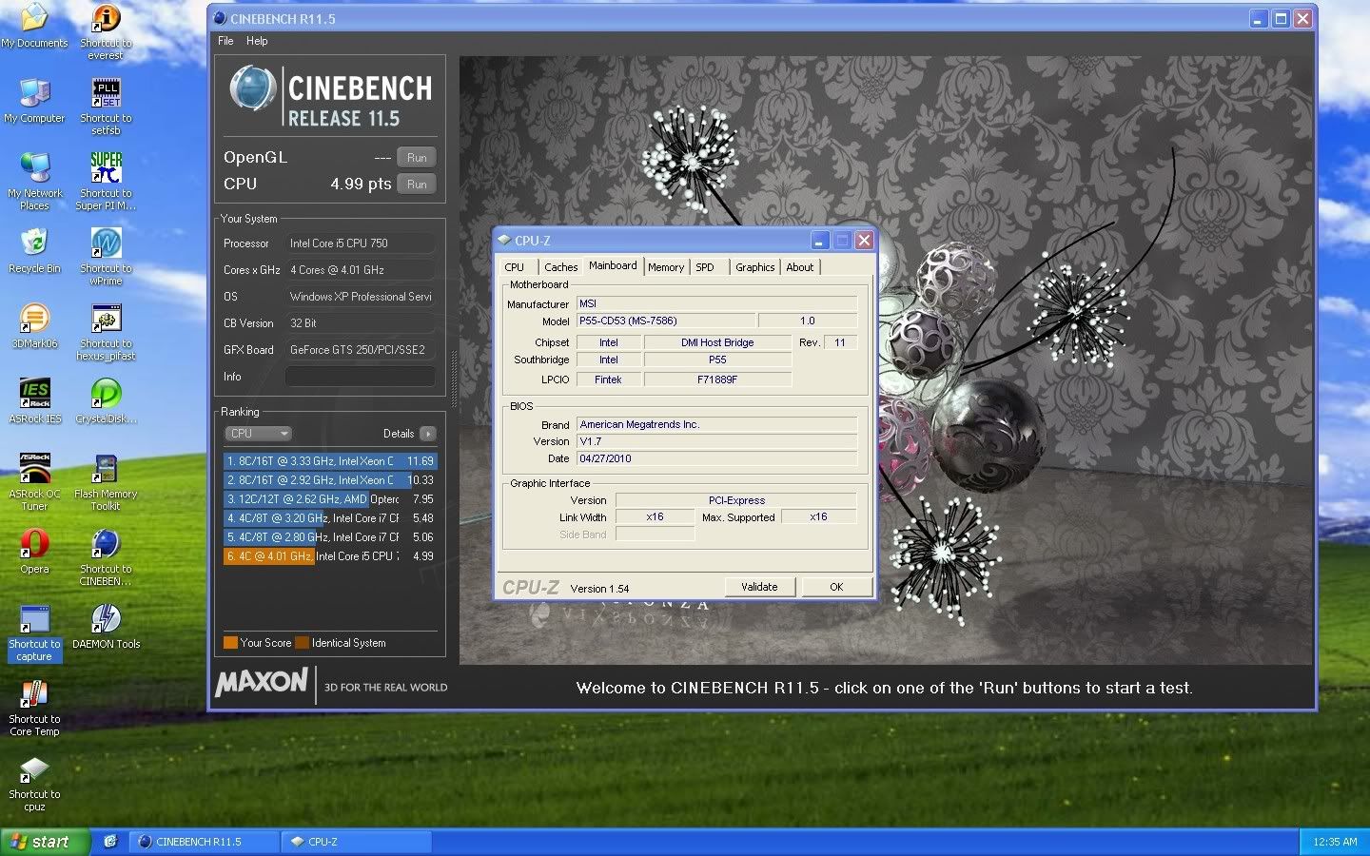Launch the CrystalDisk desktop icon

tap(106, 393)
